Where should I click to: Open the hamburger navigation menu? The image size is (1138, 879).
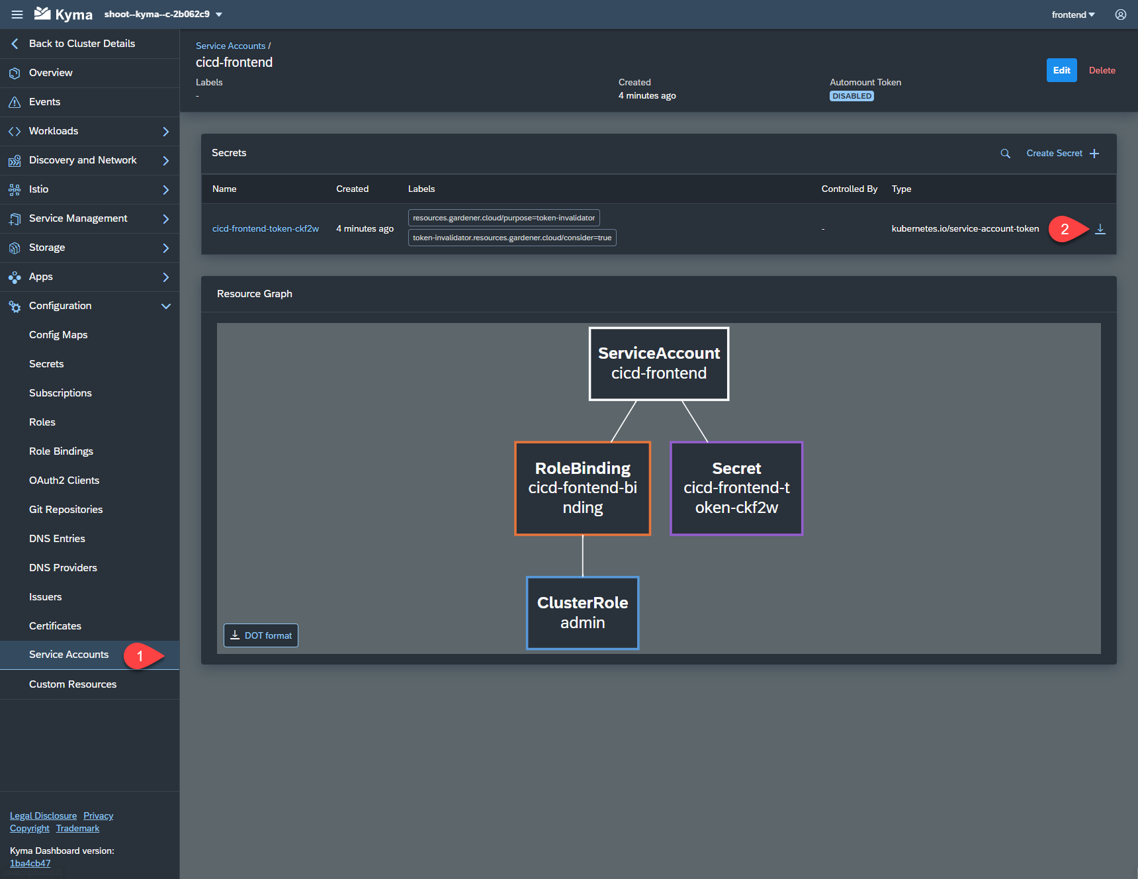(x=17, y=15)
